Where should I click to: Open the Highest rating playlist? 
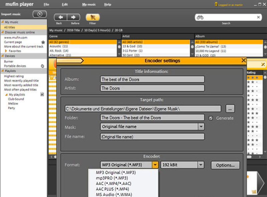tap(14, 76)
